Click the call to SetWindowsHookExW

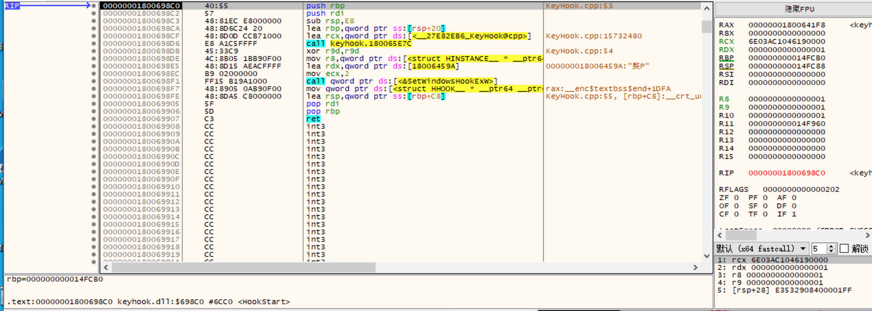pyautogui.click(x=402, y=81)
